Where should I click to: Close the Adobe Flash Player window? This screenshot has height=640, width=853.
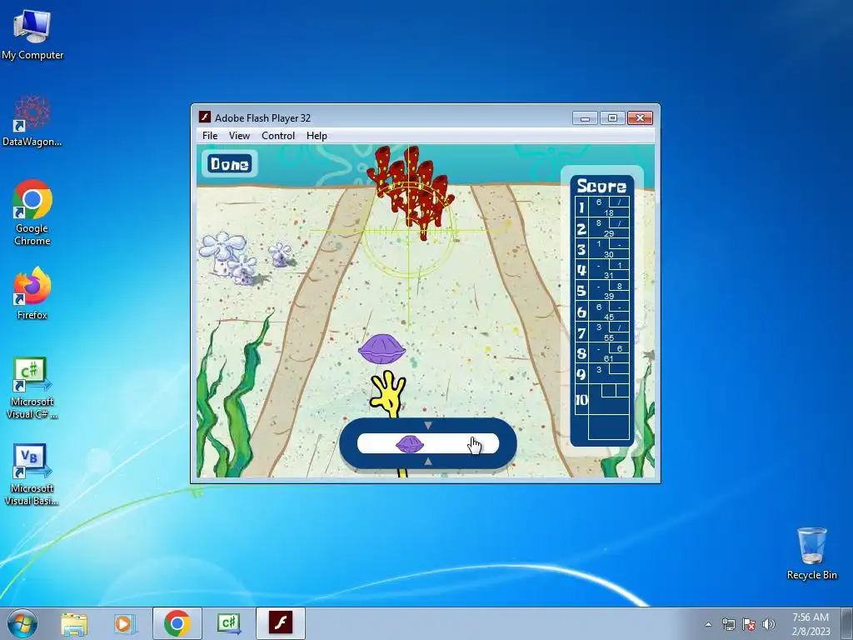tap(640, 118)
